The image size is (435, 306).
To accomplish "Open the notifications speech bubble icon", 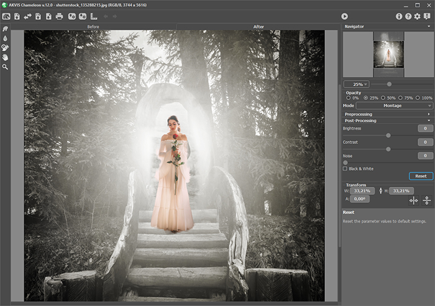I will coord(427,16).
